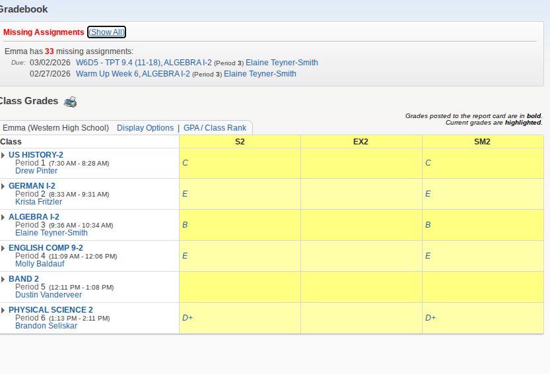550x374 pixels.
Task: Click the printer icon beside Class Grades
Action: [70, 102]
